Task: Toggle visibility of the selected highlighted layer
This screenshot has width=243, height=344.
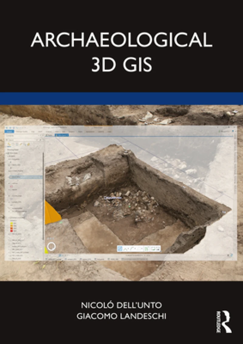Action: tap(9, 177)
